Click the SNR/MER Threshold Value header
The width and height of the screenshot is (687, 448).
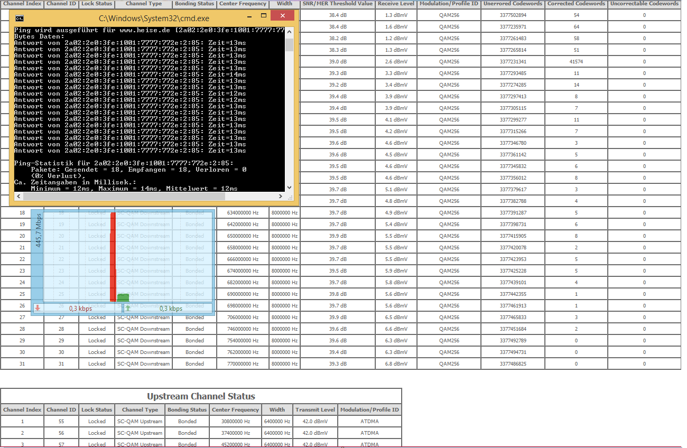337,4
